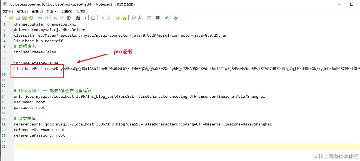This screenshot has width=360, height=161.
Task: Click the fourth toolbar icon, folder with disk
Action: (x=24, y=18)
